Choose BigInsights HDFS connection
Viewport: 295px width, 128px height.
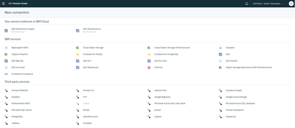click(x=20, y=48)
